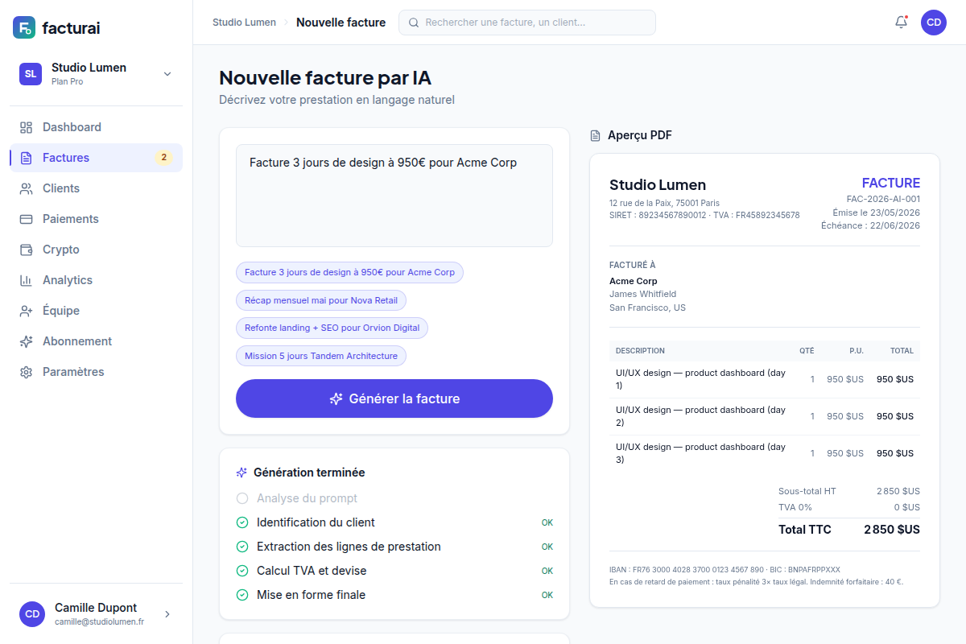Click the Échéance : 22/06/2026 date
This screenshot has height=644, width=966.
click(x=870, y=226)
